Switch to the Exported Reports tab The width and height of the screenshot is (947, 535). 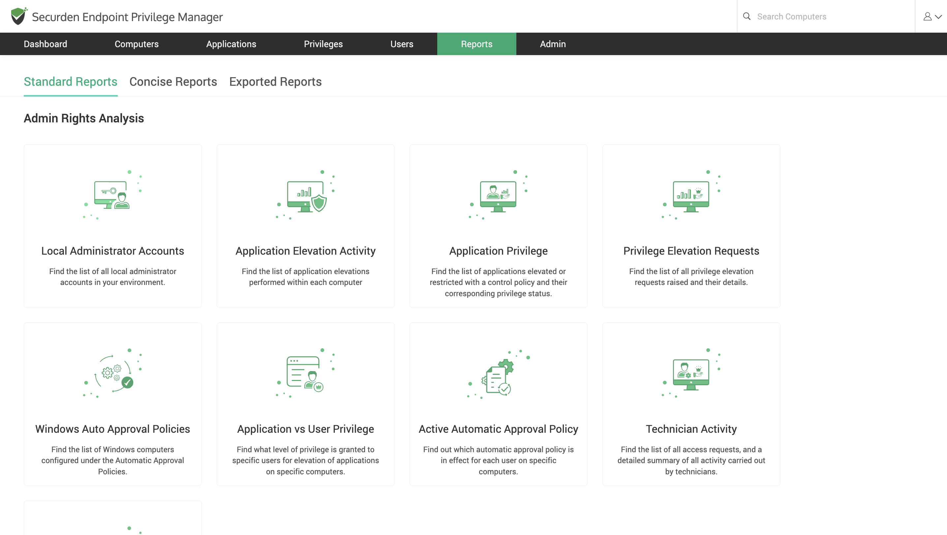pyautogui.click(x=275, y=81)
